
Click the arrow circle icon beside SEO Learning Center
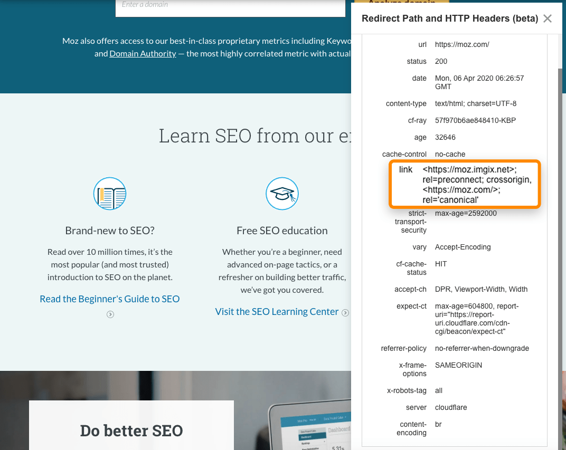click(345, 313)
